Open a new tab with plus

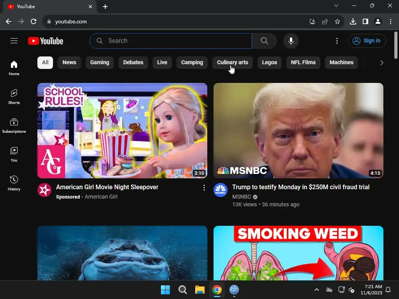[105, 7]
